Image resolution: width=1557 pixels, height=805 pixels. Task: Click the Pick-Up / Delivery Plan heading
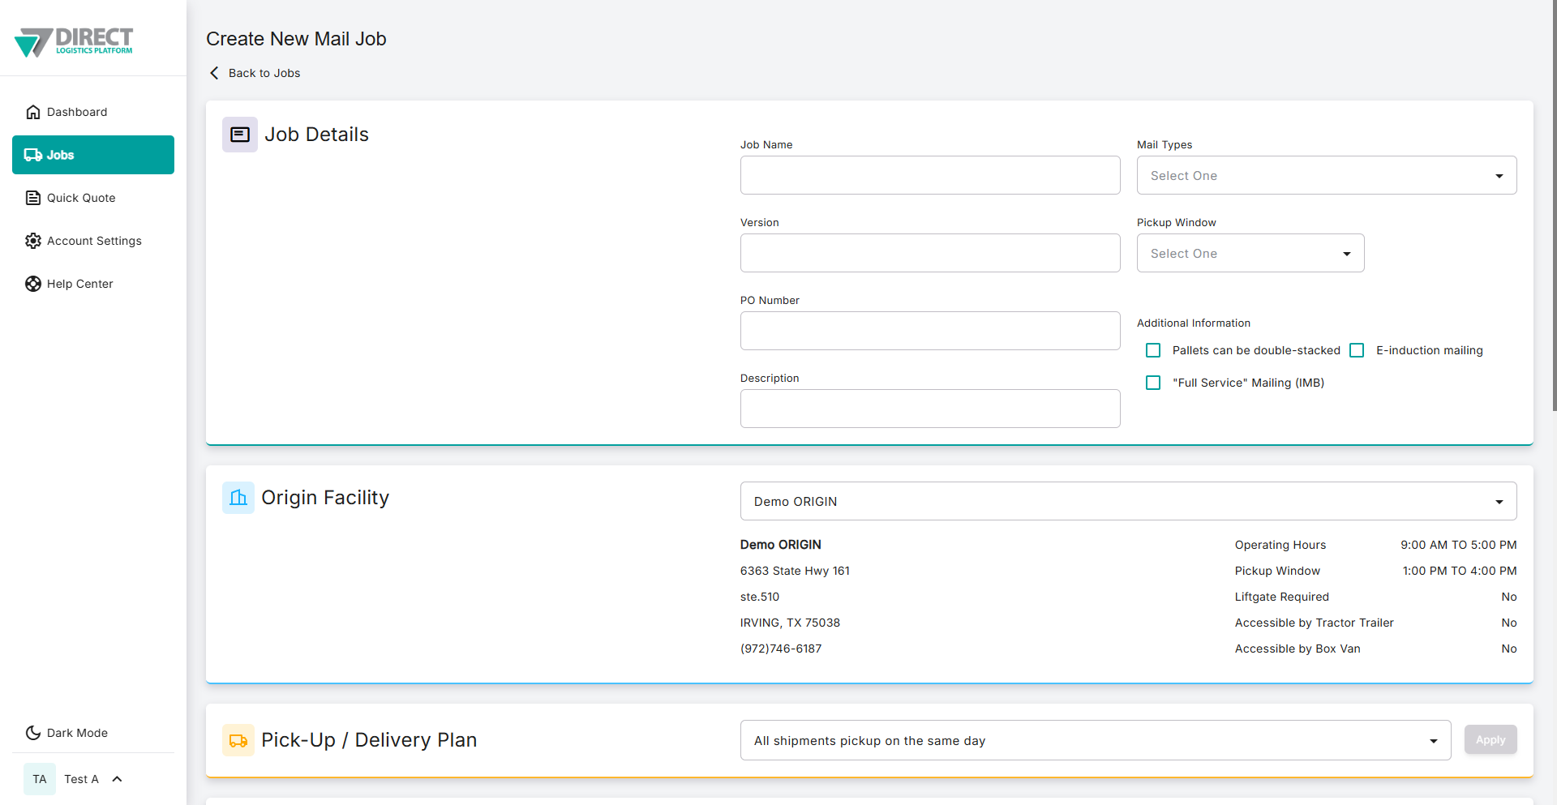[369, 740]
